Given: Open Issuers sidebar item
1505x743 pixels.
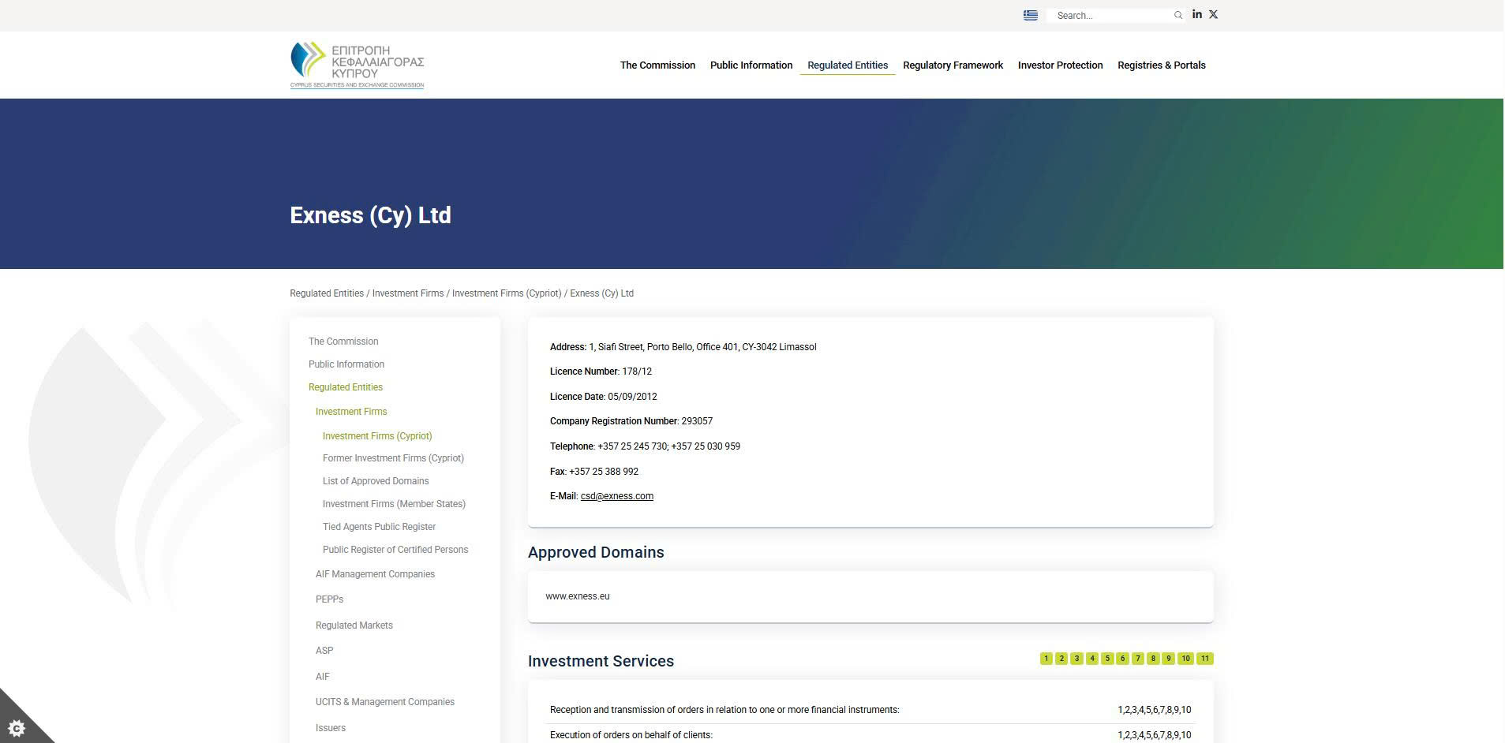Looking at the screenshot, I should click(x=331, y=728).
